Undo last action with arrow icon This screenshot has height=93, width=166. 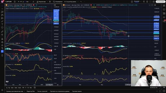point(81,2)
